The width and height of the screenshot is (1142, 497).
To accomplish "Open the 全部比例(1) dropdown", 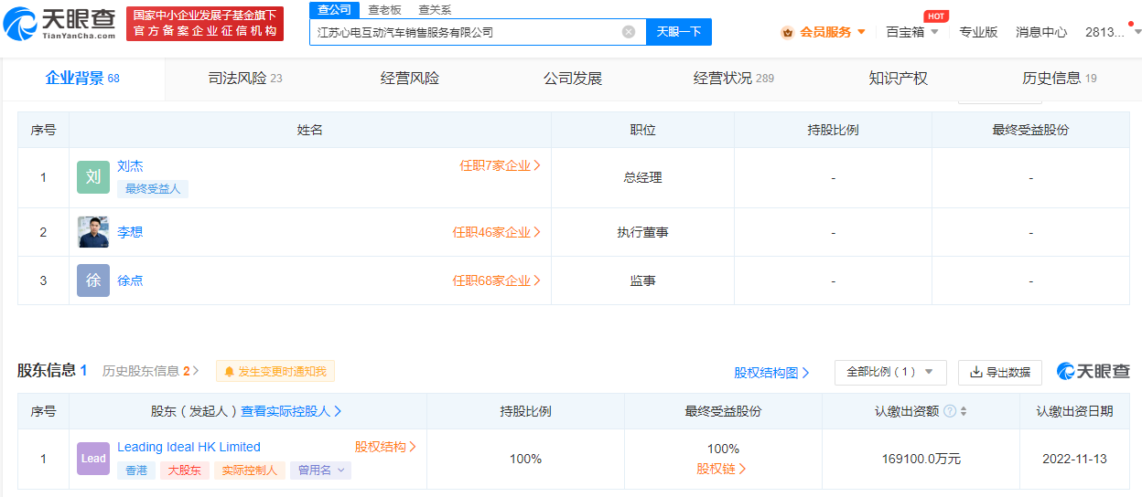I will 890,372.
